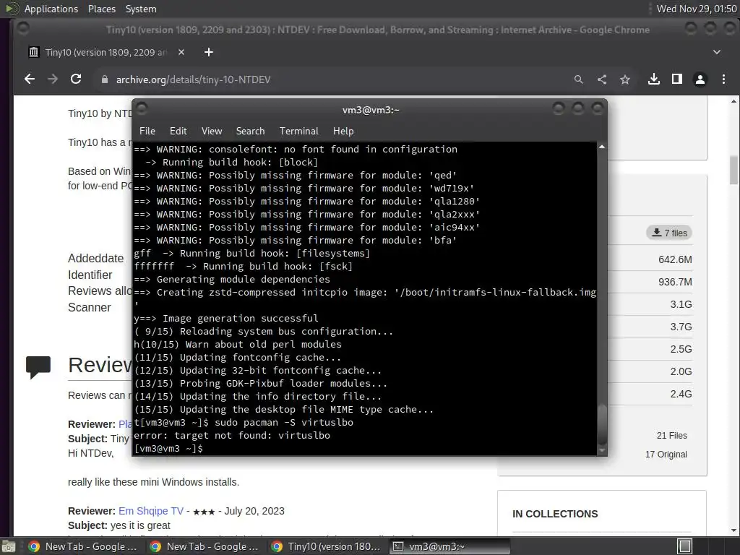Open terminal Search menu
The height and width of the screenshot is (555, 740).
coord(250,132)
